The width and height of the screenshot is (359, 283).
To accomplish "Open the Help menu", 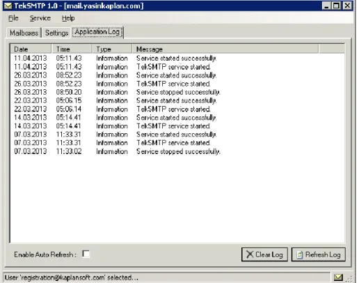I will coord(68,18).
